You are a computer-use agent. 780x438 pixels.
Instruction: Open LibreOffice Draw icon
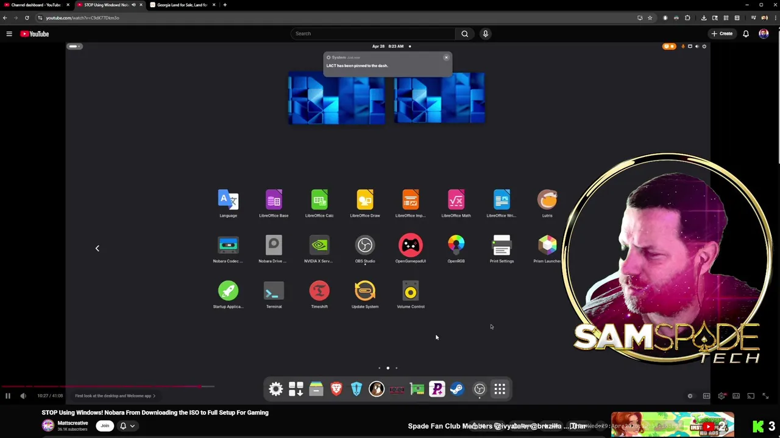tap(365, 203)
